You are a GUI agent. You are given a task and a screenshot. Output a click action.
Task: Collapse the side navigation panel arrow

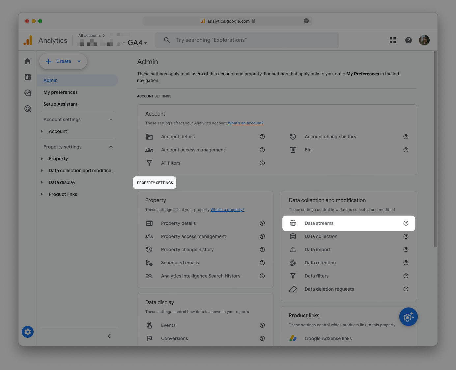pyautogui.click(x=109, y=336)
